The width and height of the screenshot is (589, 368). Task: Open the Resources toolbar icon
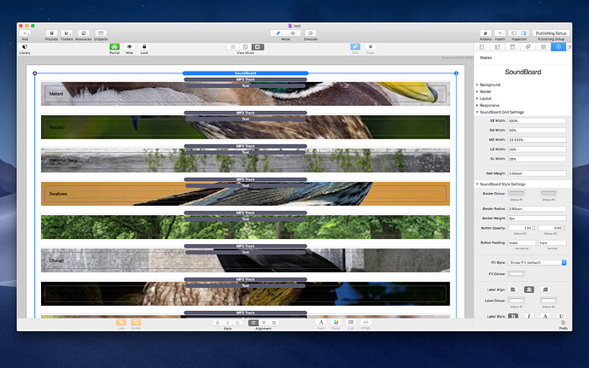click(x=84, y=33)
